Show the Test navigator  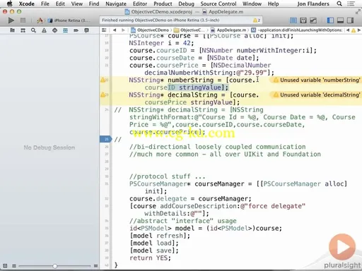pyautogui.click(x=54, y=30)
